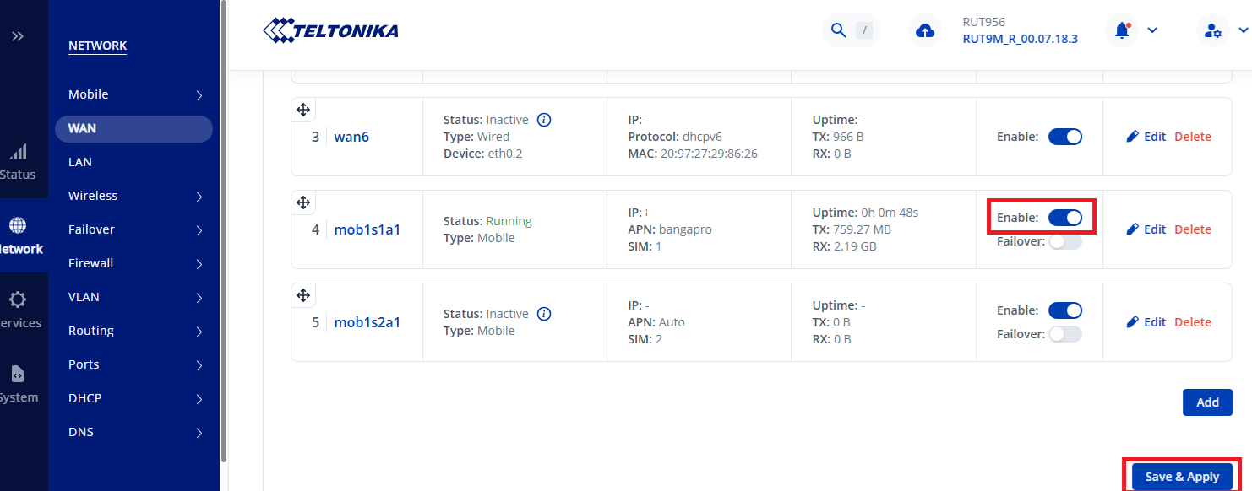
Task: Expand the Mobile submenu
Action: [199, 95]
